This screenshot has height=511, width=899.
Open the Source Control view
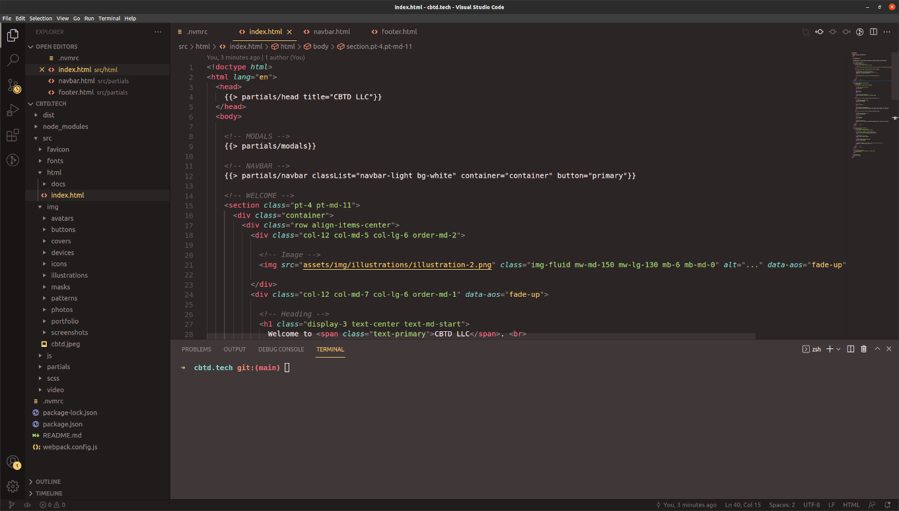(13, 85)
